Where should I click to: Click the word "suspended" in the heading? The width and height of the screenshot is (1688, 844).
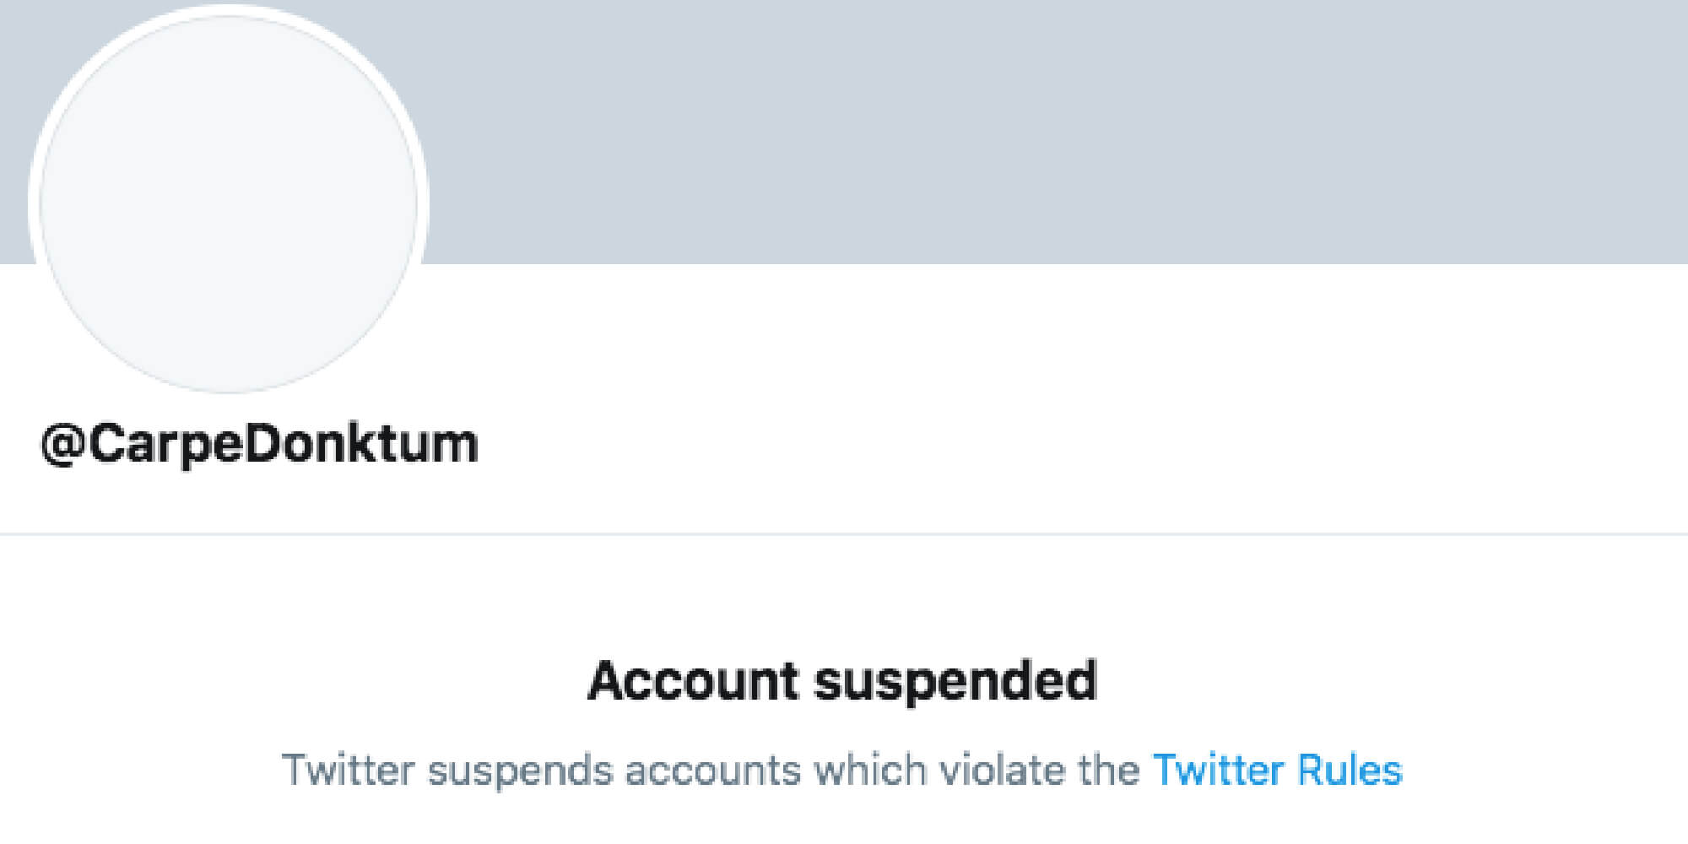(x=955, y=681)
